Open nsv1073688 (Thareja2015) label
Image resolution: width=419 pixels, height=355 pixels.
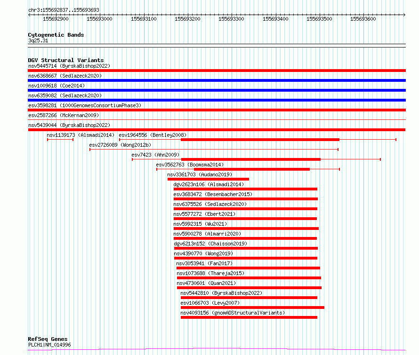(x=210, y=273)
